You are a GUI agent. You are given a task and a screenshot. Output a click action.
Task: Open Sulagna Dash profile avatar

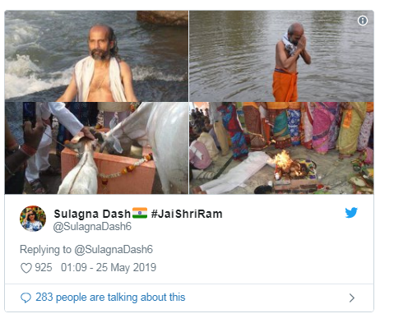pos(33,219)
